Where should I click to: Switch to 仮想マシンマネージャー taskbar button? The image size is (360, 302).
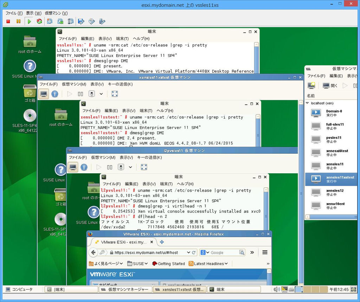pyautogui.click(x=126, y=289)
